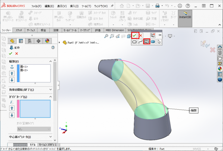This screenshot has width=223, height=151.
Task: Click the 輪郭 callout label in the viewport
Action: (193, 110)
